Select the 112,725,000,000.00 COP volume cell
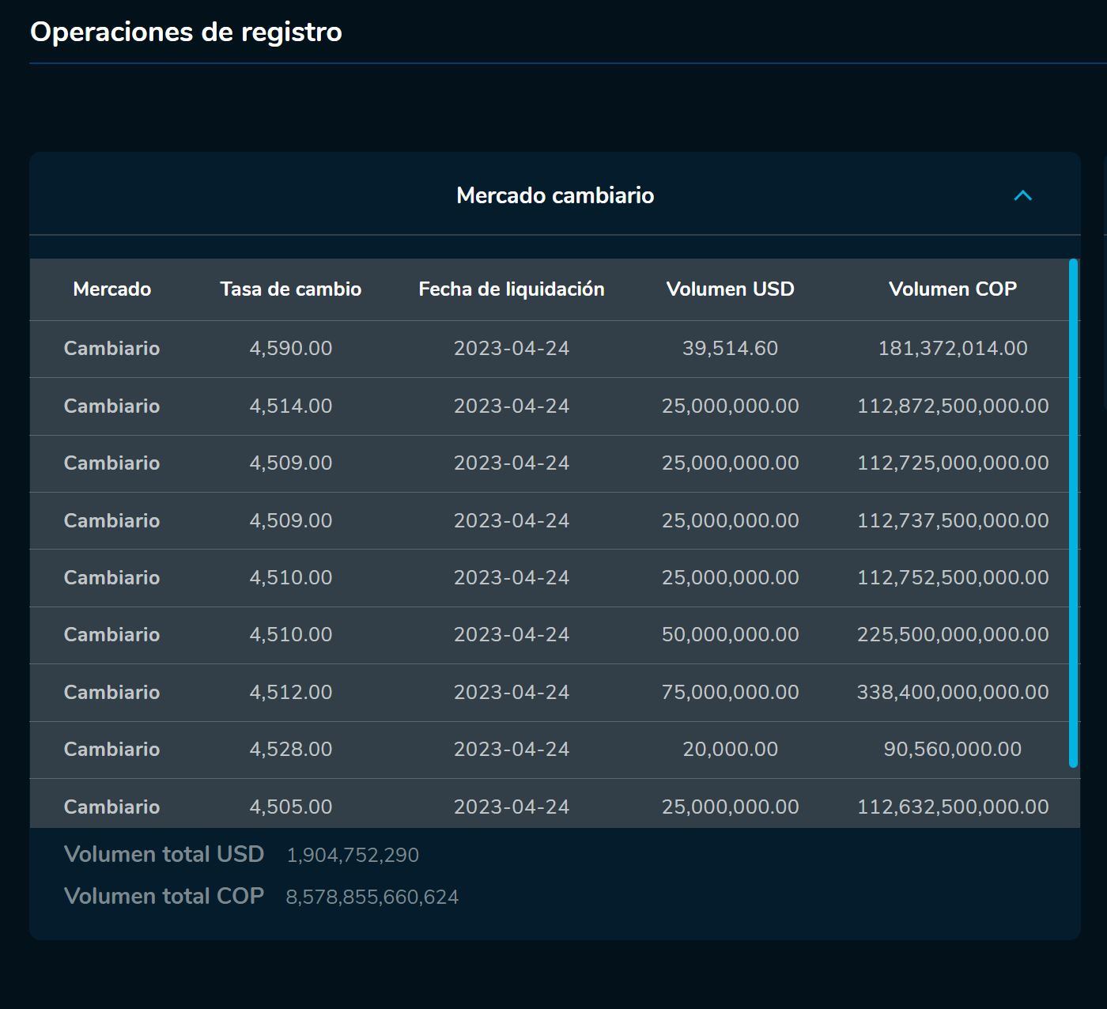Image resolution: width=1107 pixels, height=1009 pixels. point(952,463)
